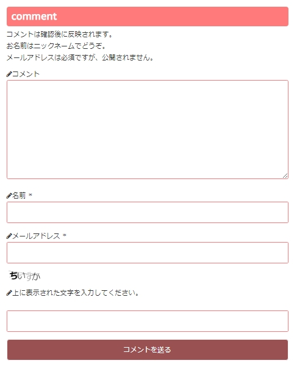Submit with the コメントを送る button
The height and width of the screenshot is (366, 297).
click(x=148, y=350)
